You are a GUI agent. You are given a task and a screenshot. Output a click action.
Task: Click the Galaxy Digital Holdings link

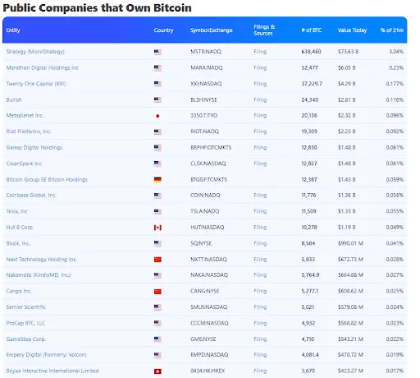click(x=34, y=147)
